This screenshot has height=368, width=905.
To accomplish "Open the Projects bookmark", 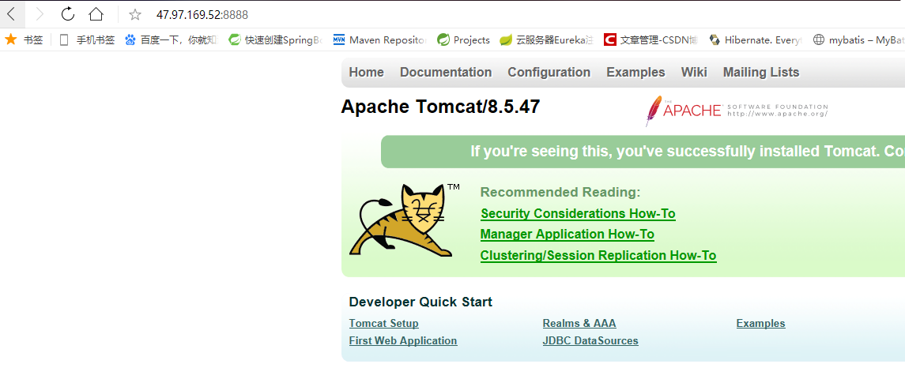I will click(x=463, y=39).
